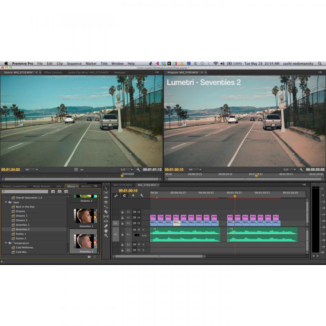Toggle track output eye on V1
Image resolution: width=326 pixels, height=326 pixels.
coord(139,223)
